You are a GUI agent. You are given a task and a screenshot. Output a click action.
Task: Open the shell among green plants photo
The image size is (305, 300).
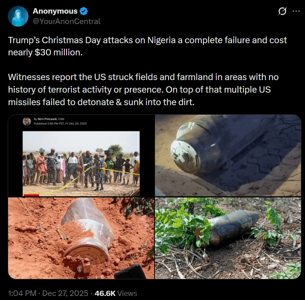click(x=228, y=238)
